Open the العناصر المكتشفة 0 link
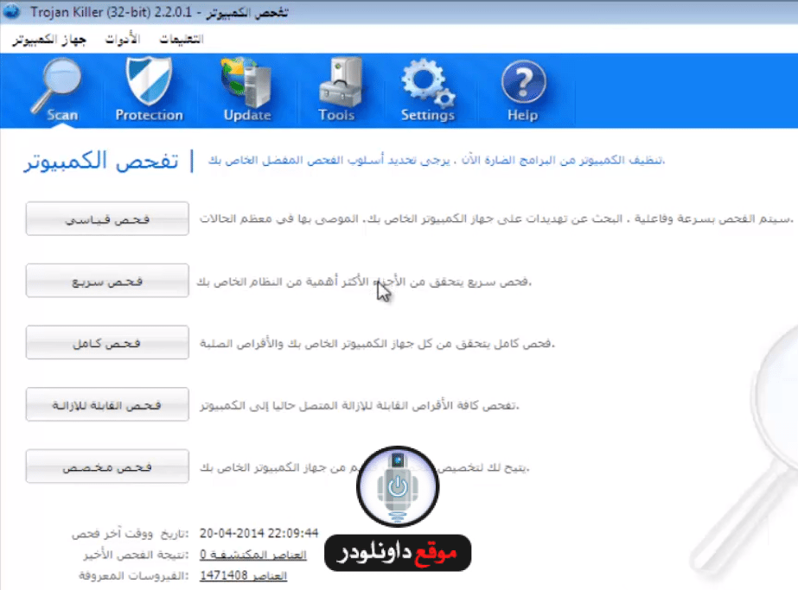Screen dimensions: 798x590 point(243,555)
